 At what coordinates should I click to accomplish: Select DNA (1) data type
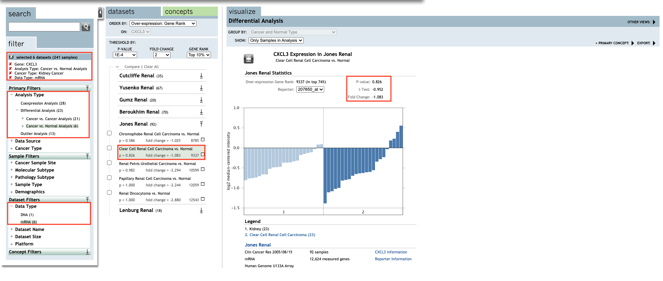point(27,215)
